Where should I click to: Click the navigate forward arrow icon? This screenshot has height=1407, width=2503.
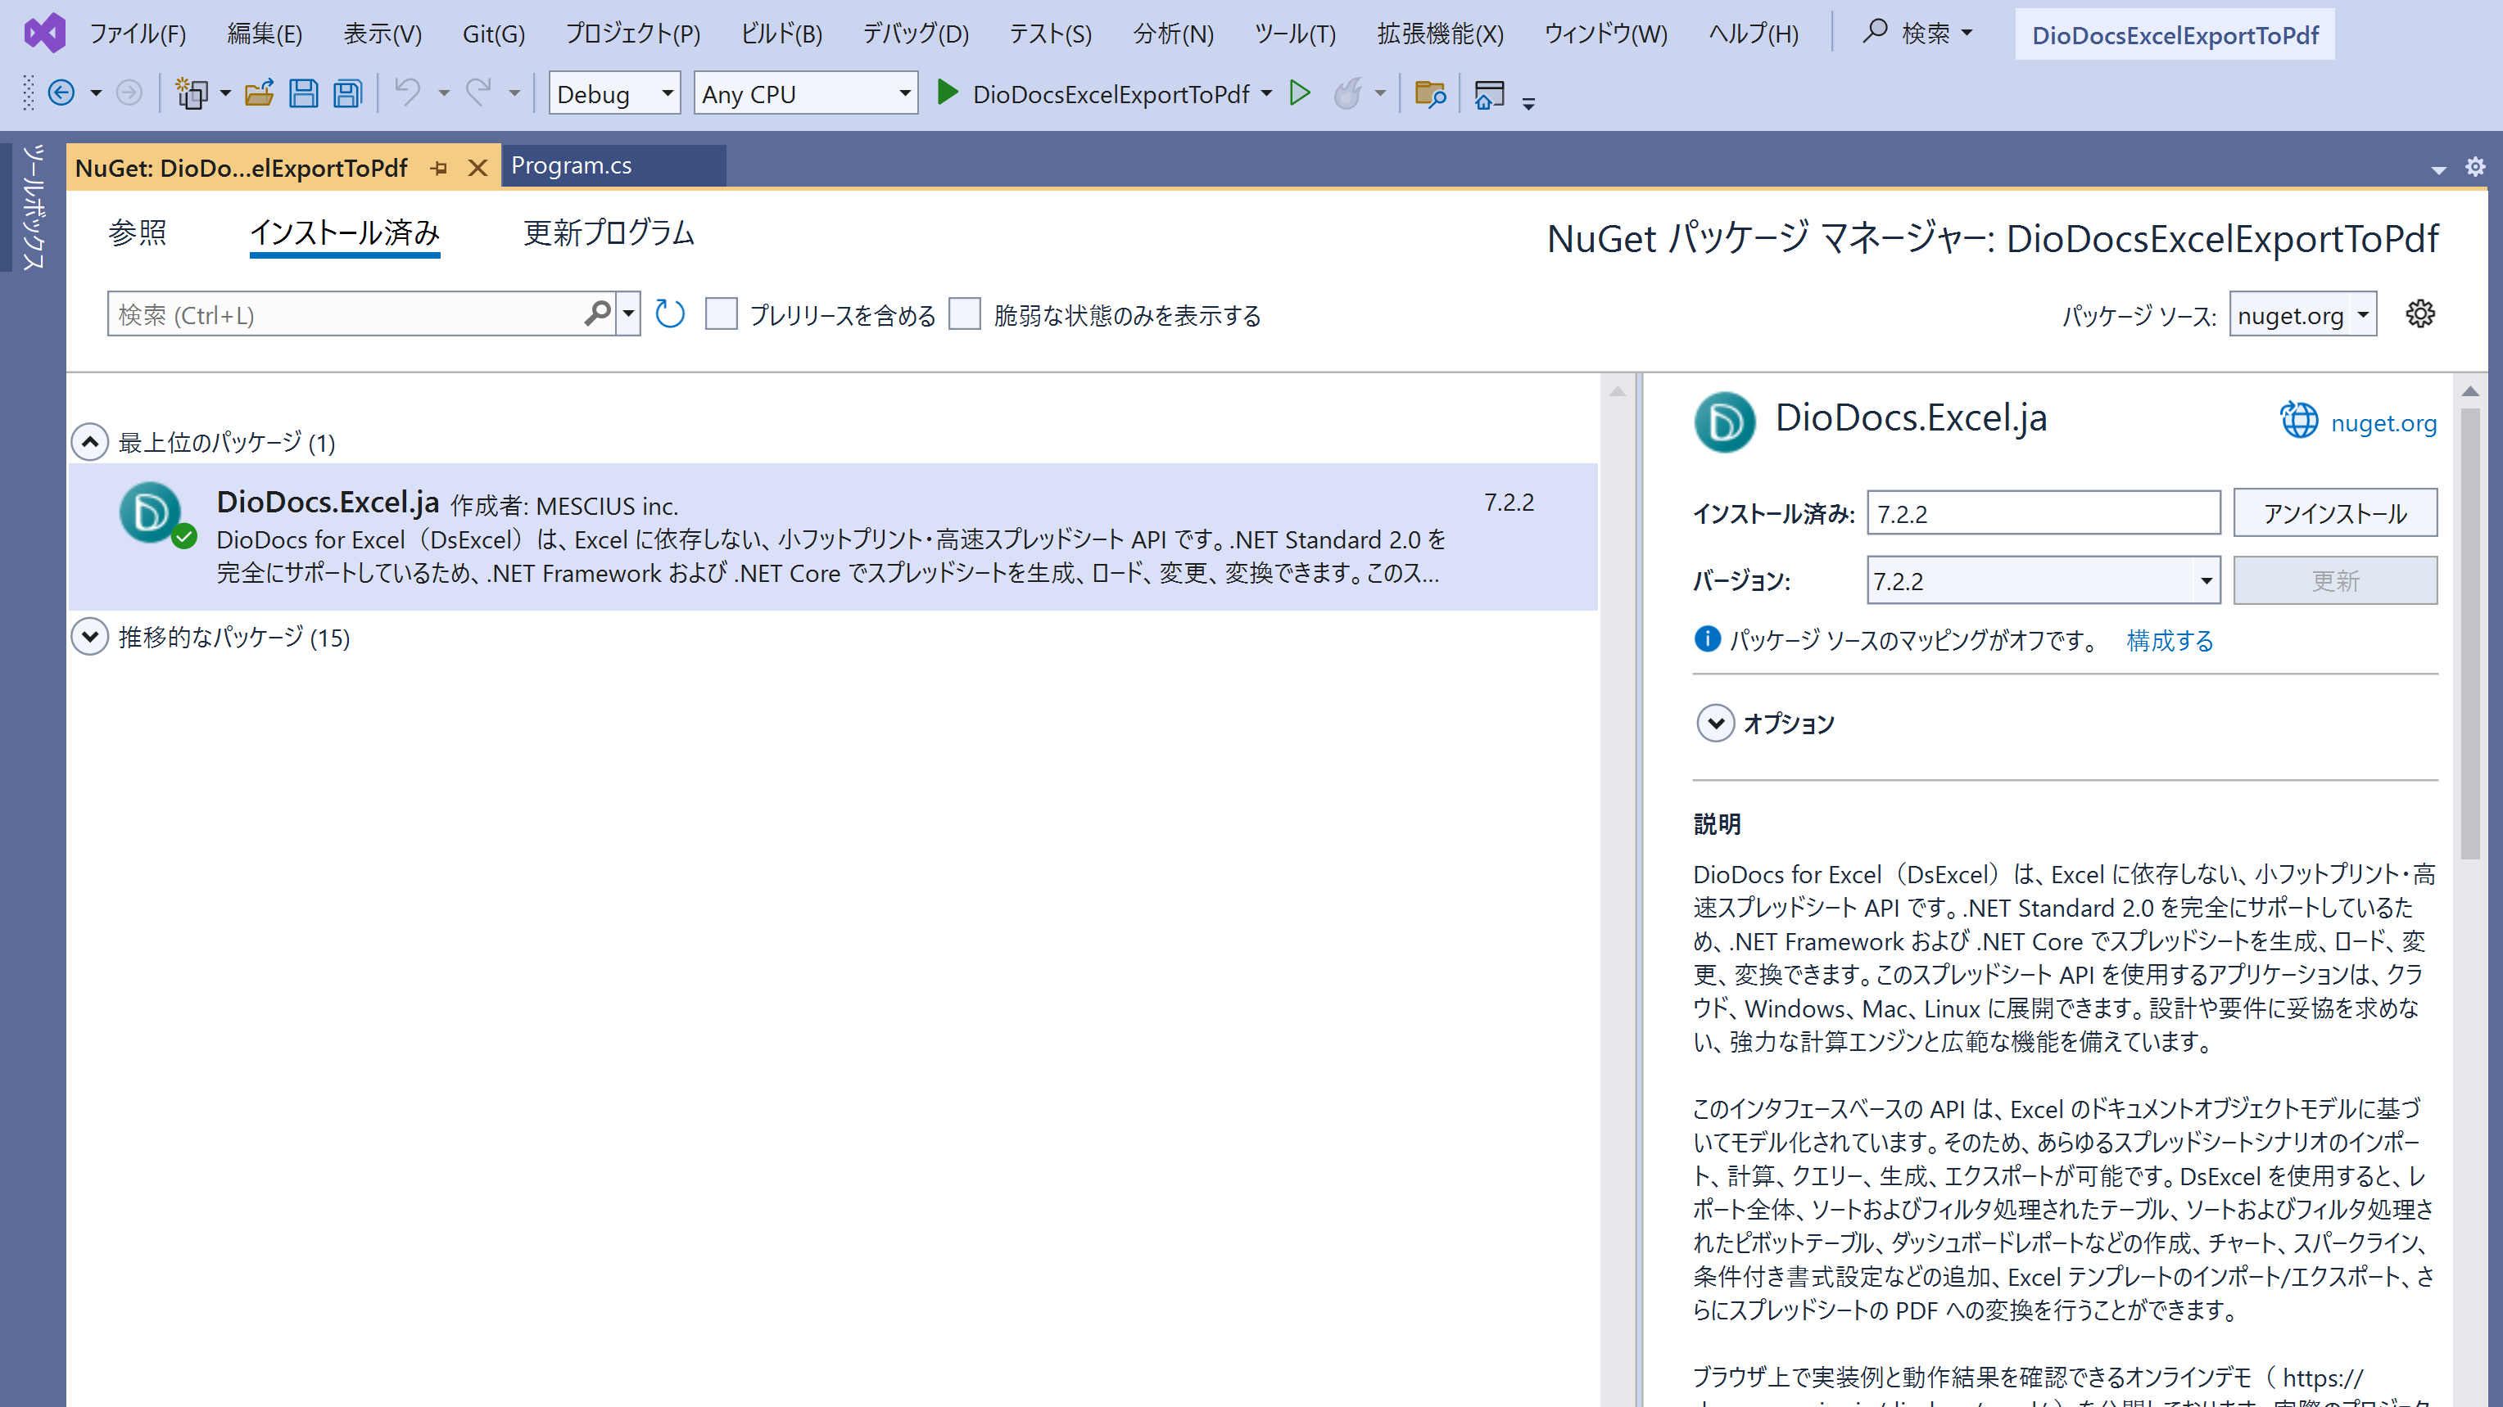tap(129, 93)
